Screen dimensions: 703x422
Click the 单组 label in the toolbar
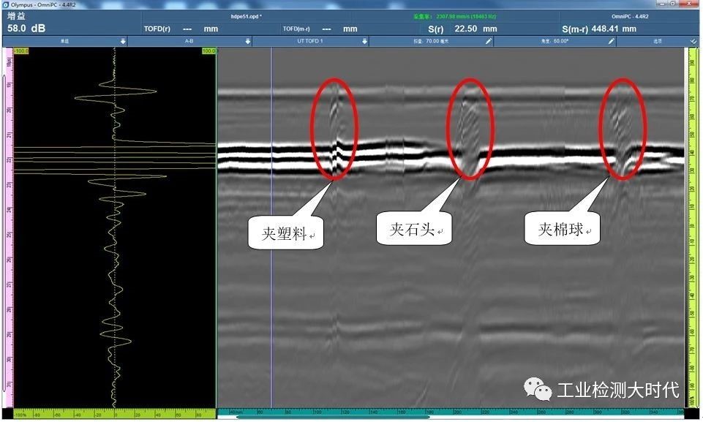pyautogui.click(x=64, y=41)
